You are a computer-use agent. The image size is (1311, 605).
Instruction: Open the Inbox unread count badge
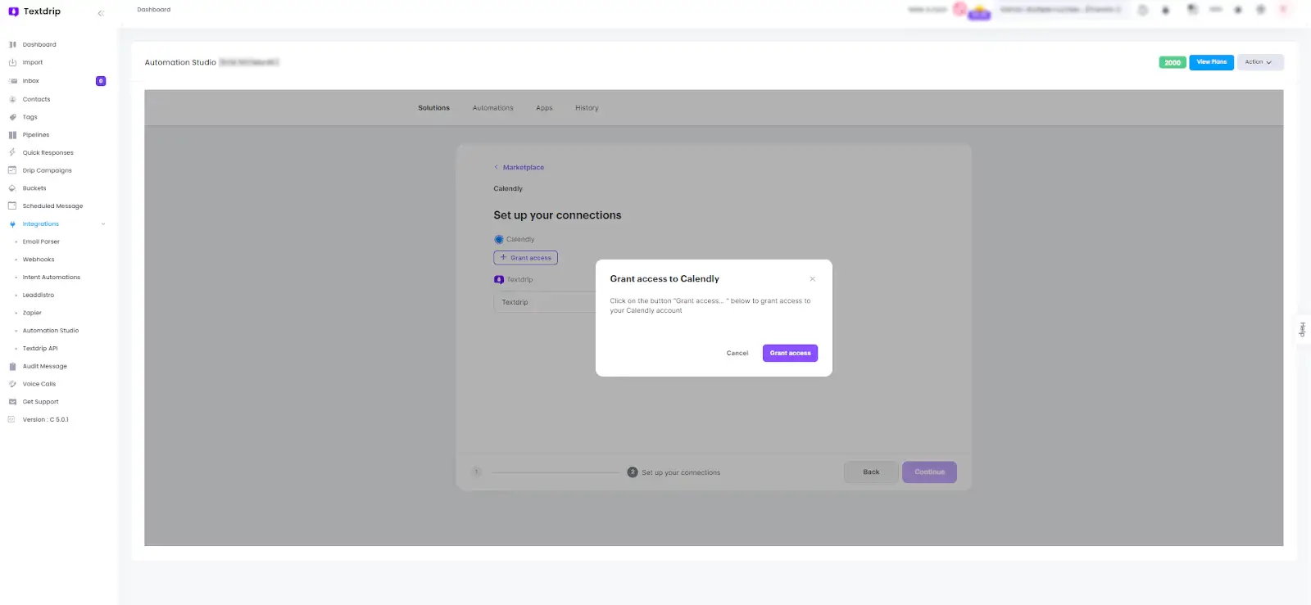pos(101,81)
